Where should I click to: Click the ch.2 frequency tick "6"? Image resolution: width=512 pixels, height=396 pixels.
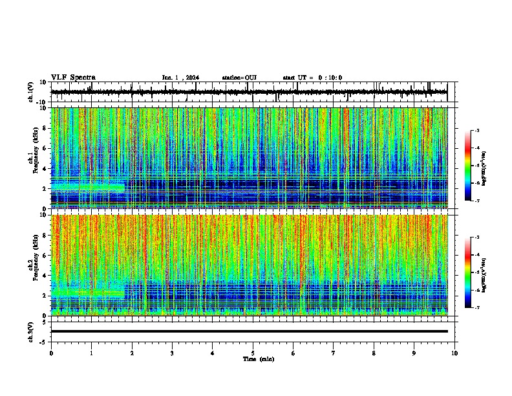click(45, 256)
